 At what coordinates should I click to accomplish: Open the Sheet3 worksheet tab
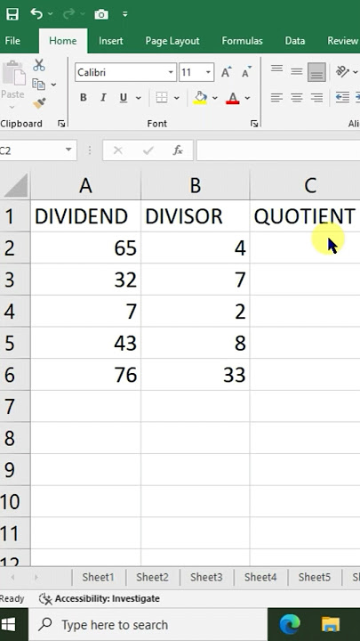[206, 577]
